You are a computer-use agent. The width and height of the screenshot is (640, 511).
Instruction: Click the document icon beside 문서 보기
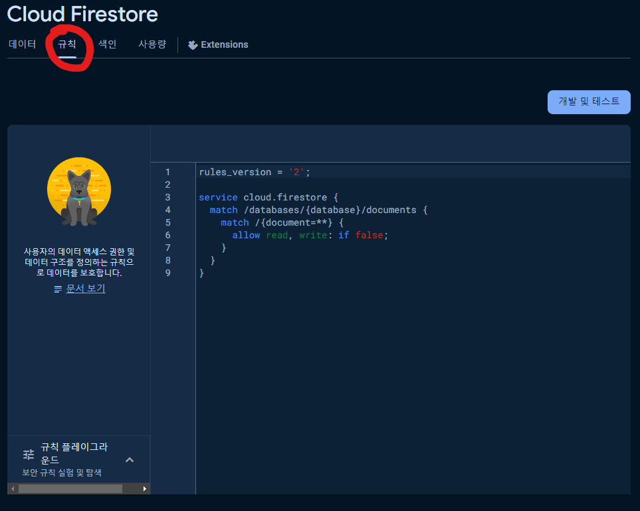pos(58,289)
